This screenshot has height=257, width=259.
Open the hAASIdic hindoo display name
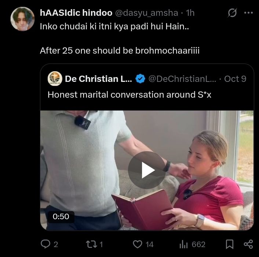tap(76, 13)
